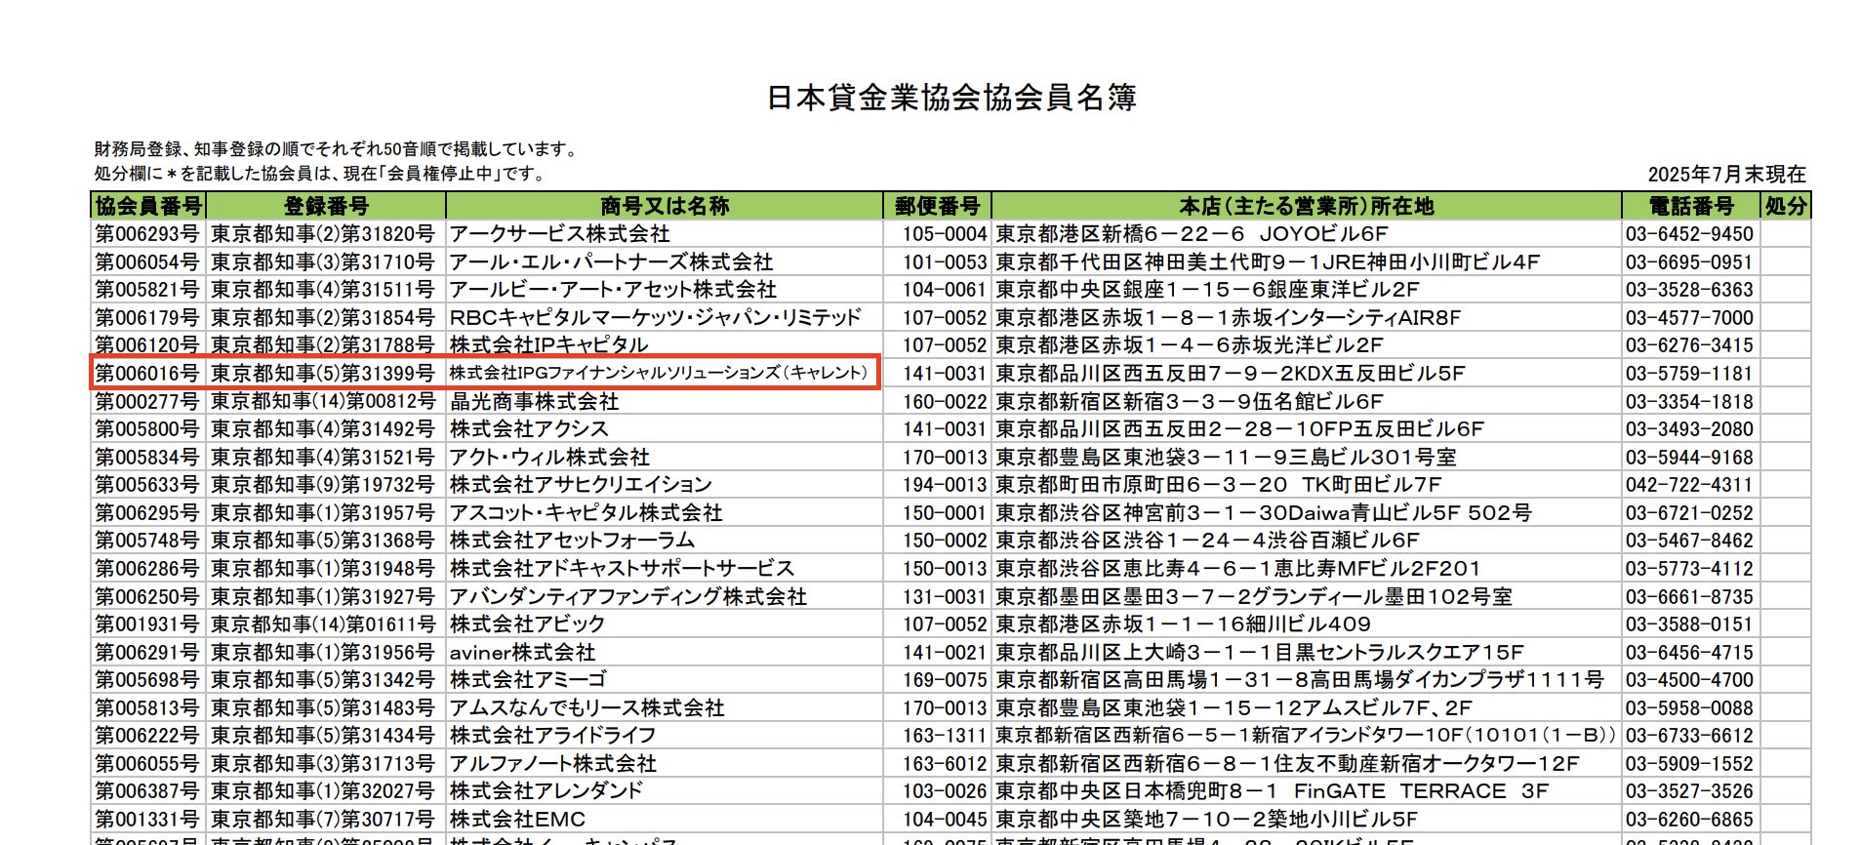Click phone number 03-4577-7000
This screenshot has height=845, width=1860.
pos(1689,318)
